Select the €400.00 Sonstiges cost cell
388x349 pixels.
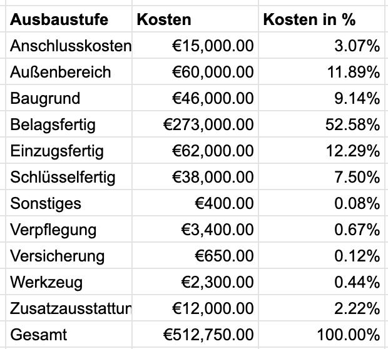pos(224,203)
